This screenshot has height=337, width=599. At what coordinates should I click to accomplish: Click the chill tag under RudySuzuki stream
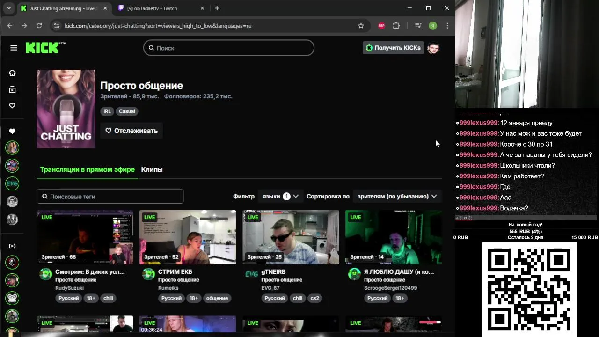[108, 298]
